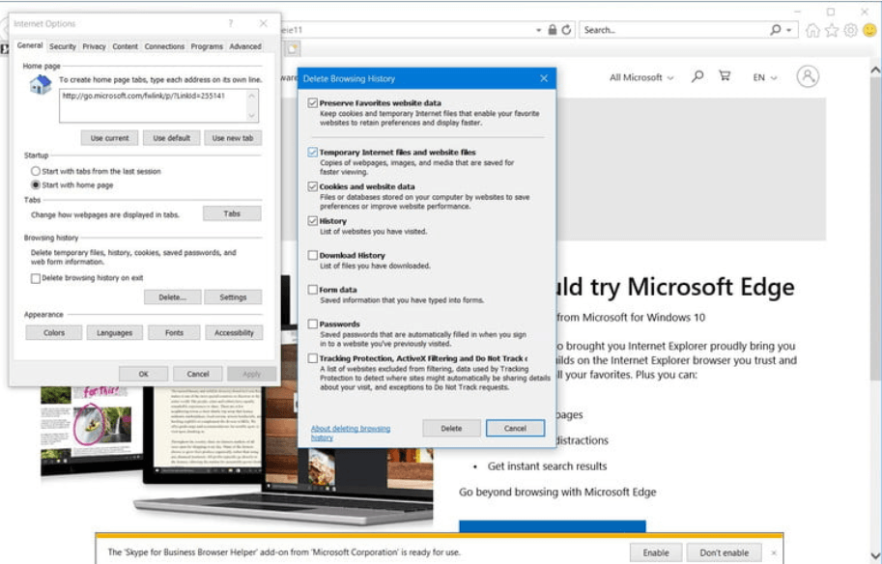This screenshot has height=564, width=882.
Task: Click the Microsoft site search icon
Action: click(x=697, y=76)
